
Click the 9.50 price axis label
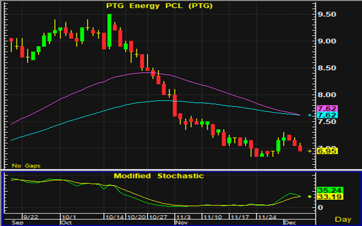click(x=327, y=14)
